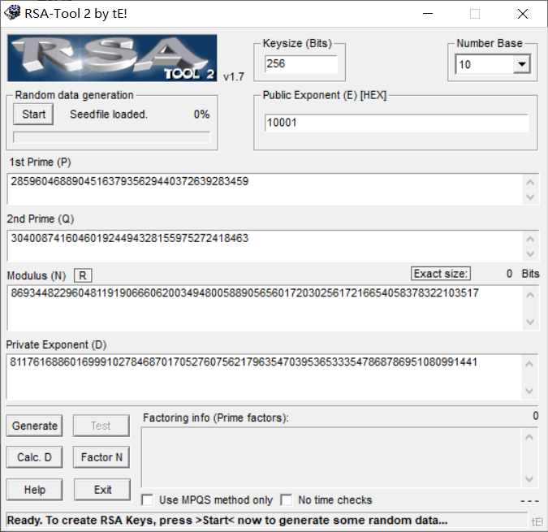
Task: Minimize the RSA-Tool window
Action: [x=428, y=14]
